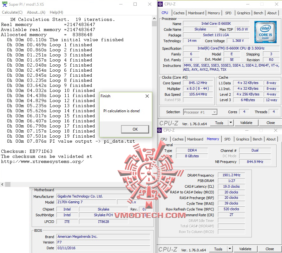
Task: Switch to About tab in top CPU-Z
Action: (272, 13)
